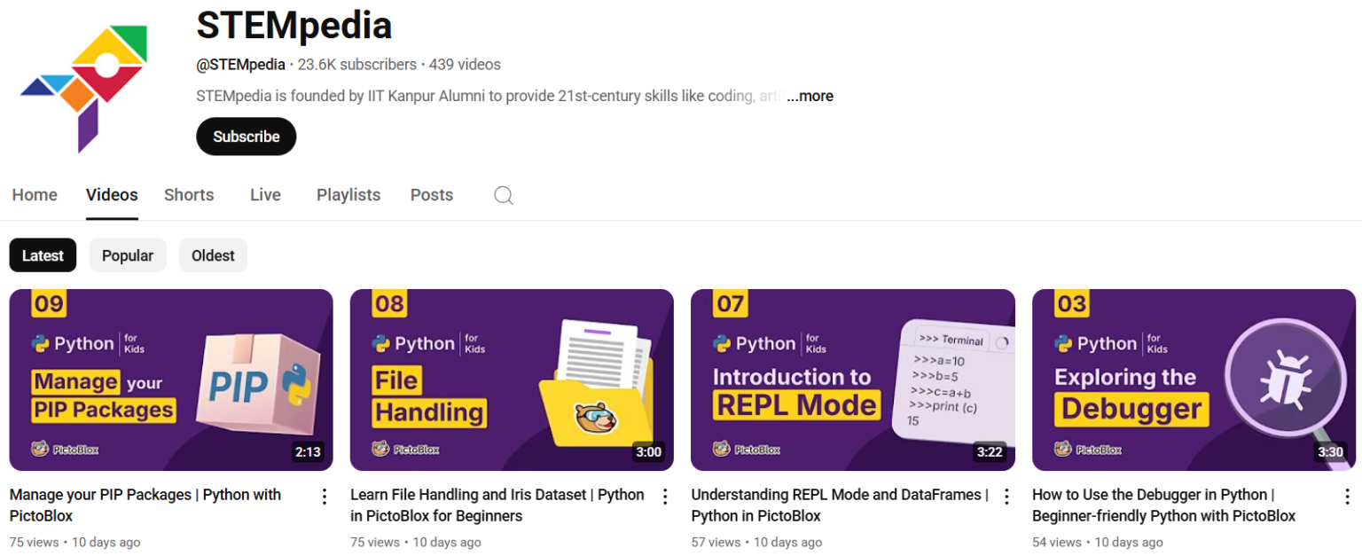Select the Oldest filter chip

(213, 255)
